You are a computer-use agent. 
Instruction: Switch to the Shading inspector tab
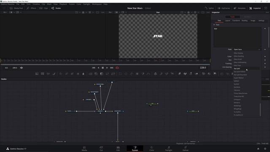pyautogui.click(x=245, y=21)
